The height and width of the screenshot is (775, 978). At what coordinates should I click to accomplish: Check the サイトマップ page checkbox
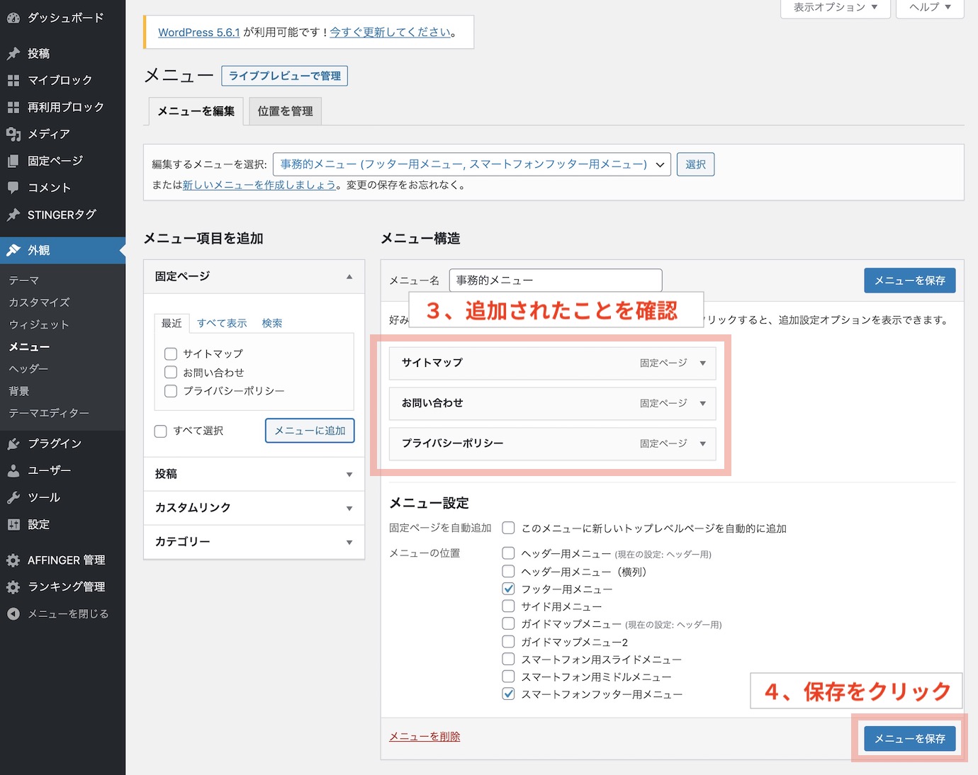171,353
